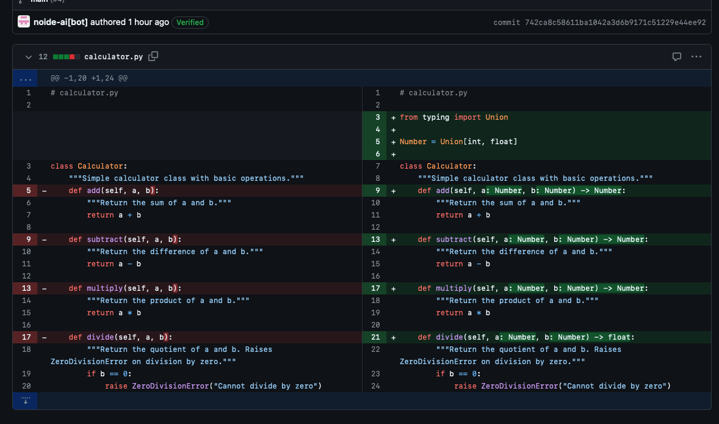
Task: Click the Verified signature badge
Action: [190, 23]
